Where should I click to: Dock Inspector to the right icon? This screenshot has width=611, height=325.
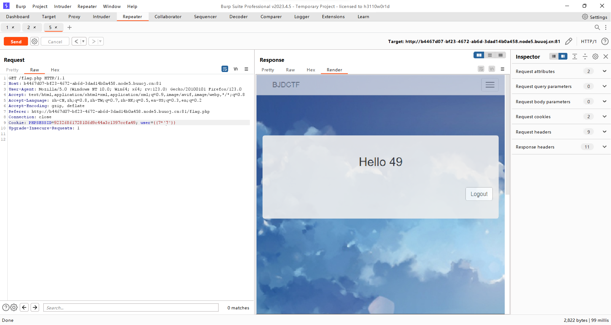563,56
